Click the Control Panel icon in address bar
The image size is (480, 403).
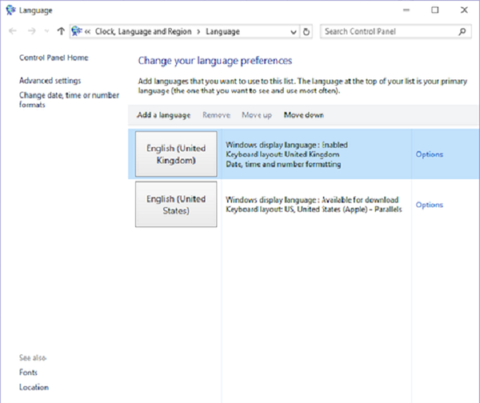coord(77,31)
